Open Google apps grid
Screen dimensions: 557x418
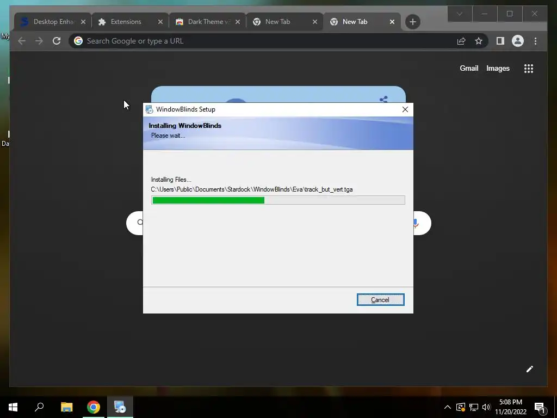coord(529,68)
